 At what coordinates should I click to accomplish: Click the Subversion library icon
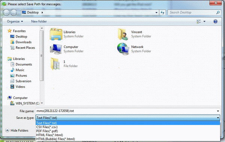click(x=12, y=81)
